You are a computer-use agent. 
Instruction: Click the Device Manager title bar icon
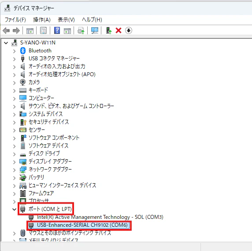(7, 8)
